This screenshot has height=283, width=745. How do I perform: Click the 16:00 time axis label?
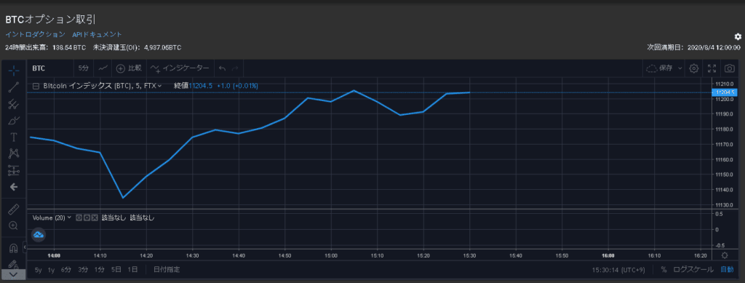pos(608,255)
